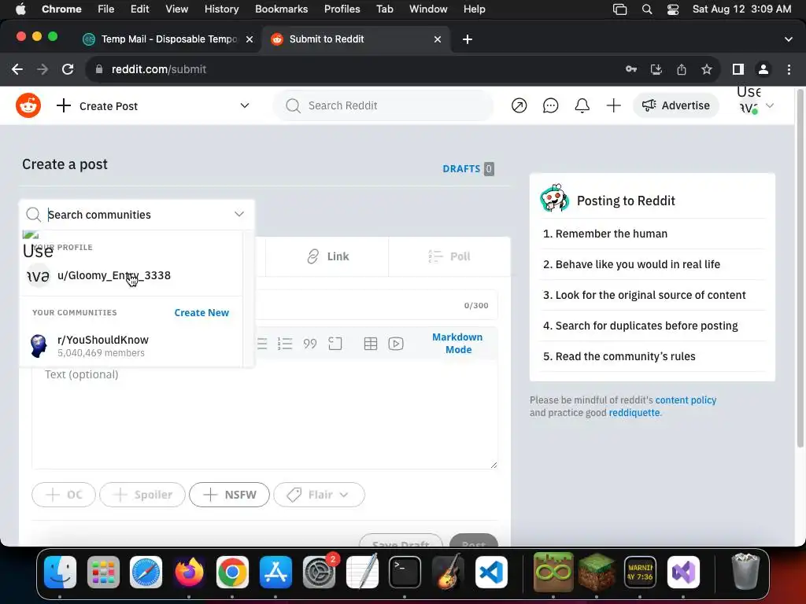This screenshot has height=604, width=806.
Task: Open the Chrome tab search chevron
Action: tap(789, 39)
